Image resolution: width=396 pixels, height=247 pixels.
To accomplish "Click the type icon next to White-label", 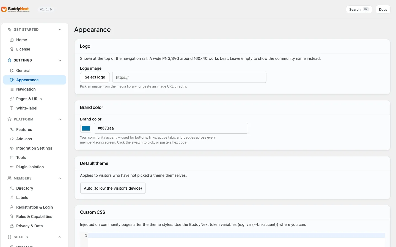I will tap(12, 108).
